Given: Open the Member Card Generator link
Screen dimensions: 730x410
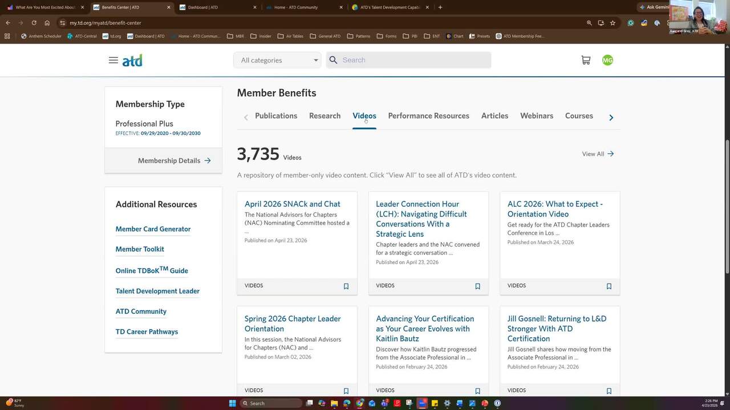Looking at the screenshot, I should 153,229.
